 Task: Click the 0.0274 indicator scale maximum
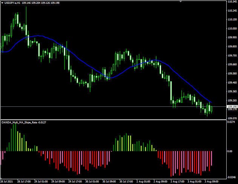pos(231,122)
